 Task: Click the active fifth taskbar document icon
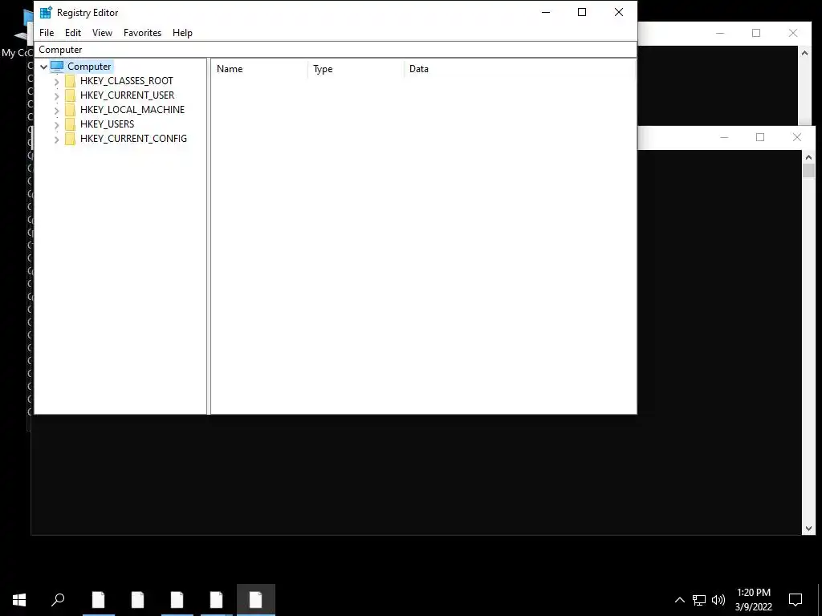(256, 600)
